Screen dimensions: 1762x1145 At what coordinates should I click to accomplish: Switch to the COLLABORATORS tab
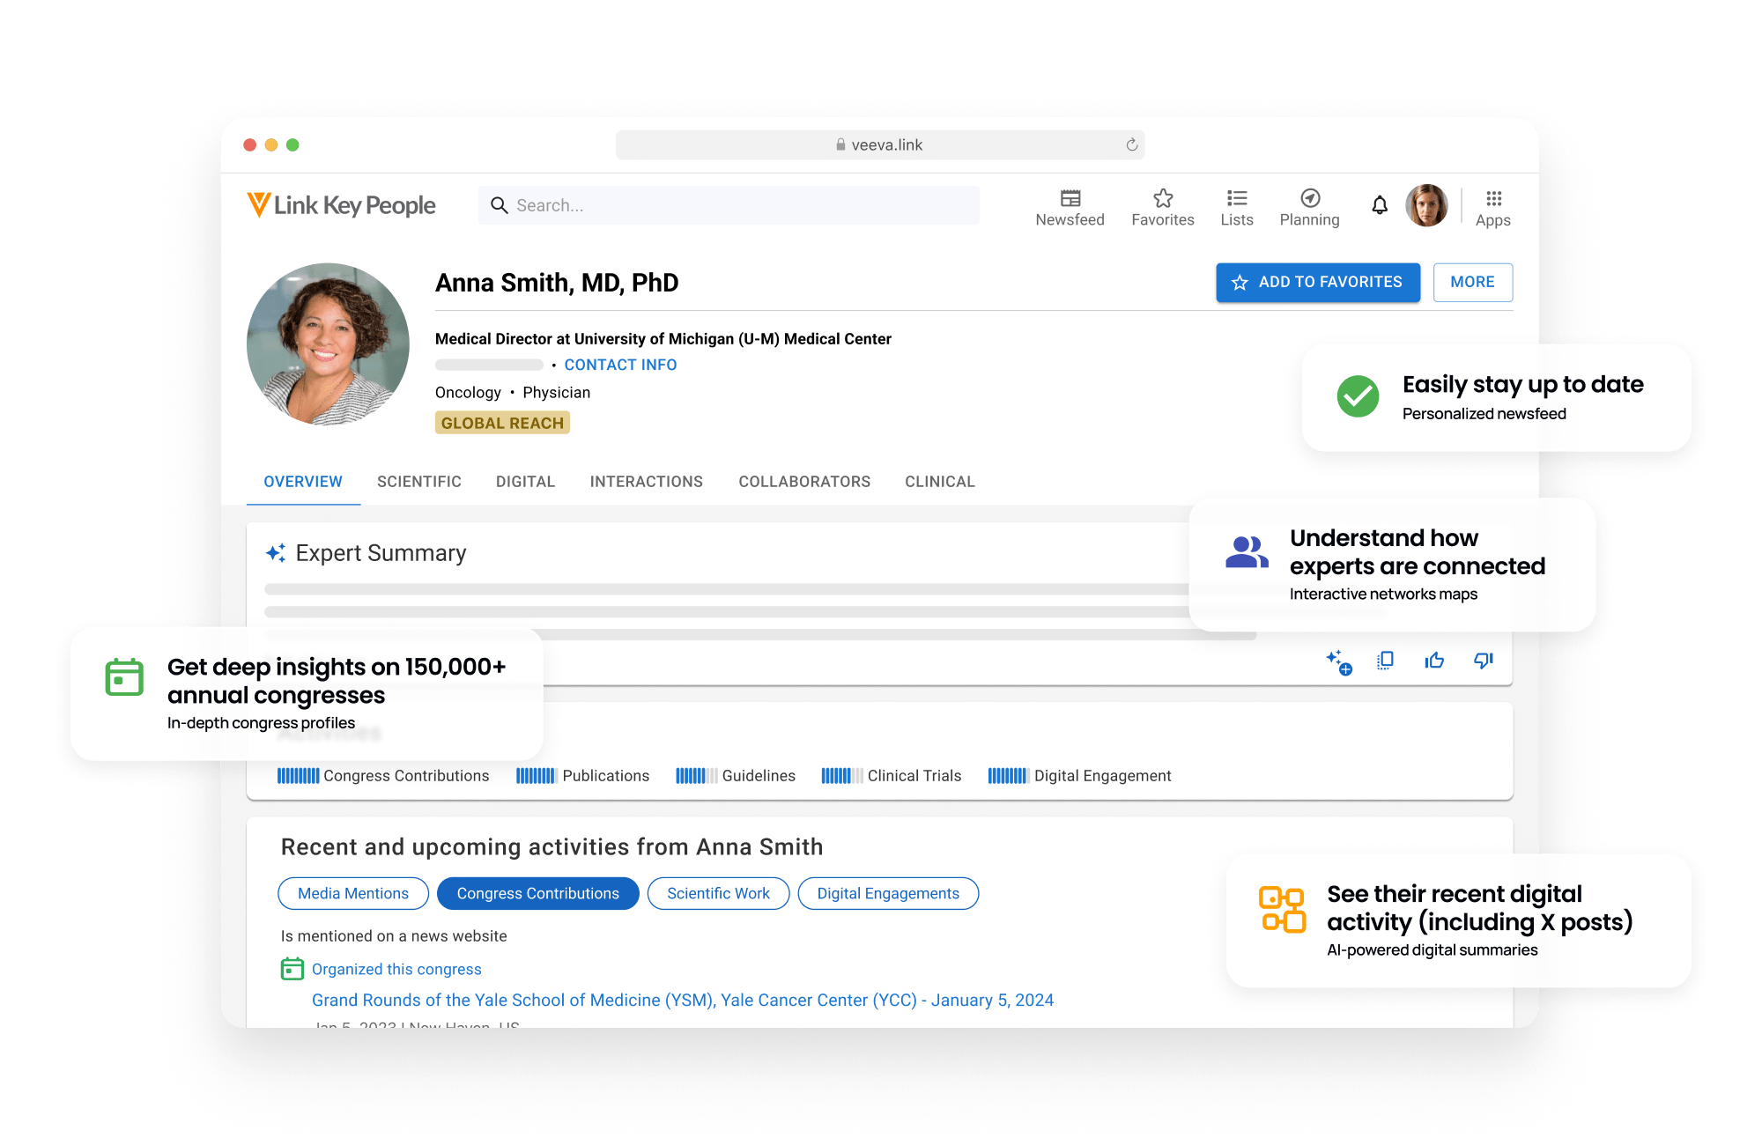coord(803,482)
